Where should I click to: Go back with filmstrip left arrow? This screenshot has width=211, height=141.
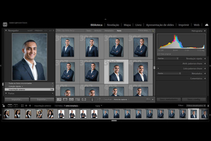(x=26, y=106)
